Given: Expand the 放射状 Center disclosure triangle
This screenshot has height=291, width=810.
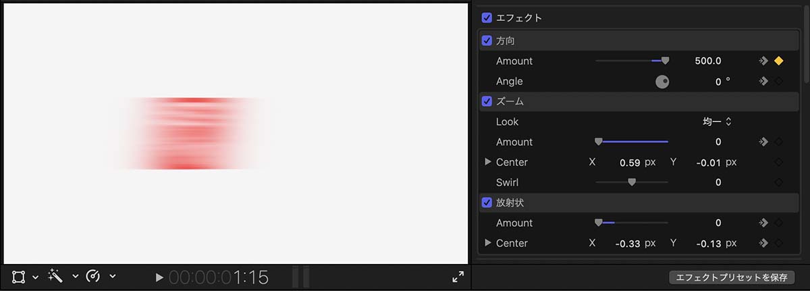Looking at the screenshot, I should click(488, 243).
